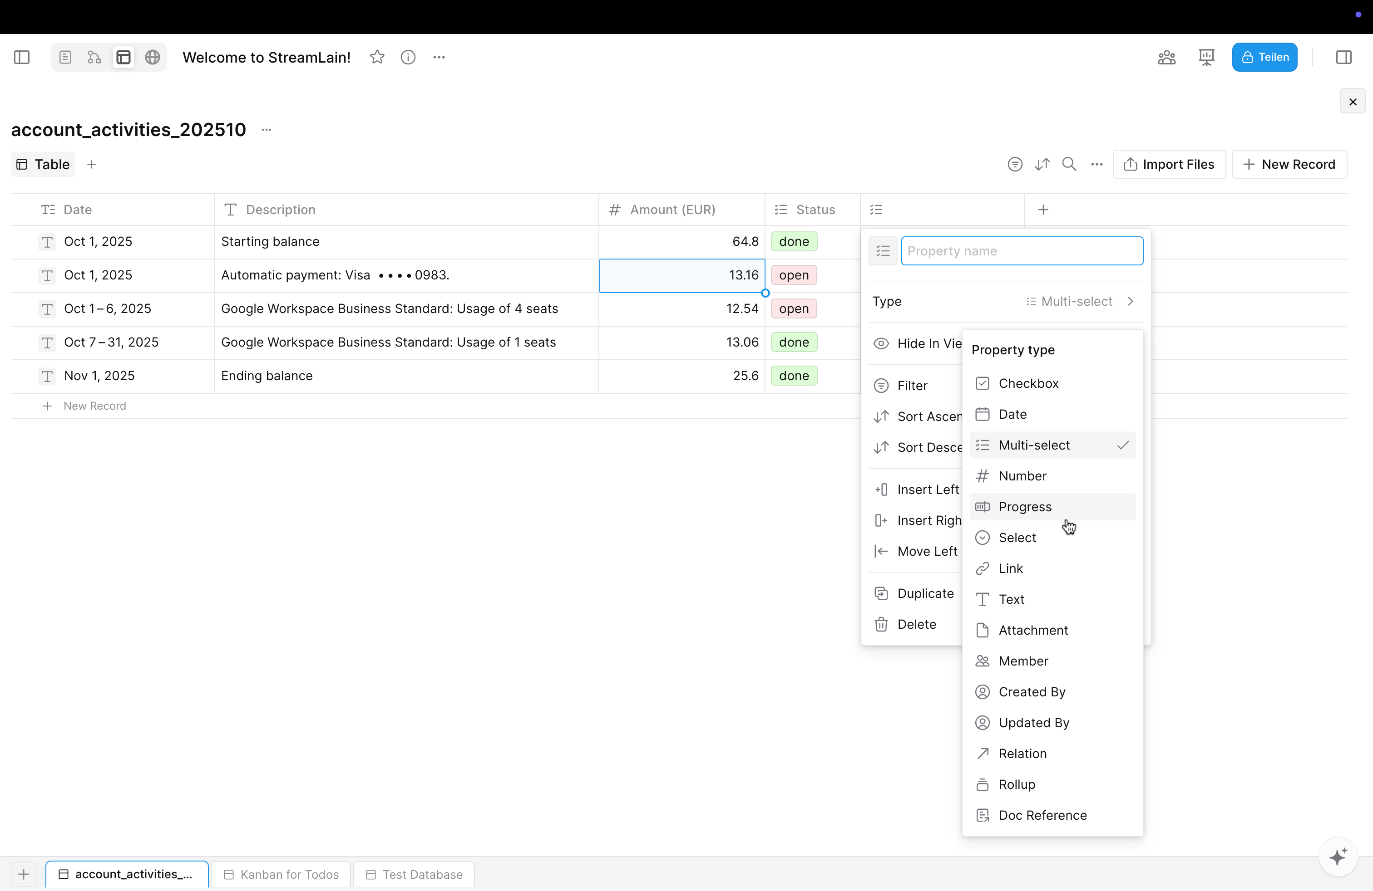Image resolution: width=1373 pixels, height=891 pixels.
Task: Toggle the right sidebar panel
Action: (x=1344, y=57)
